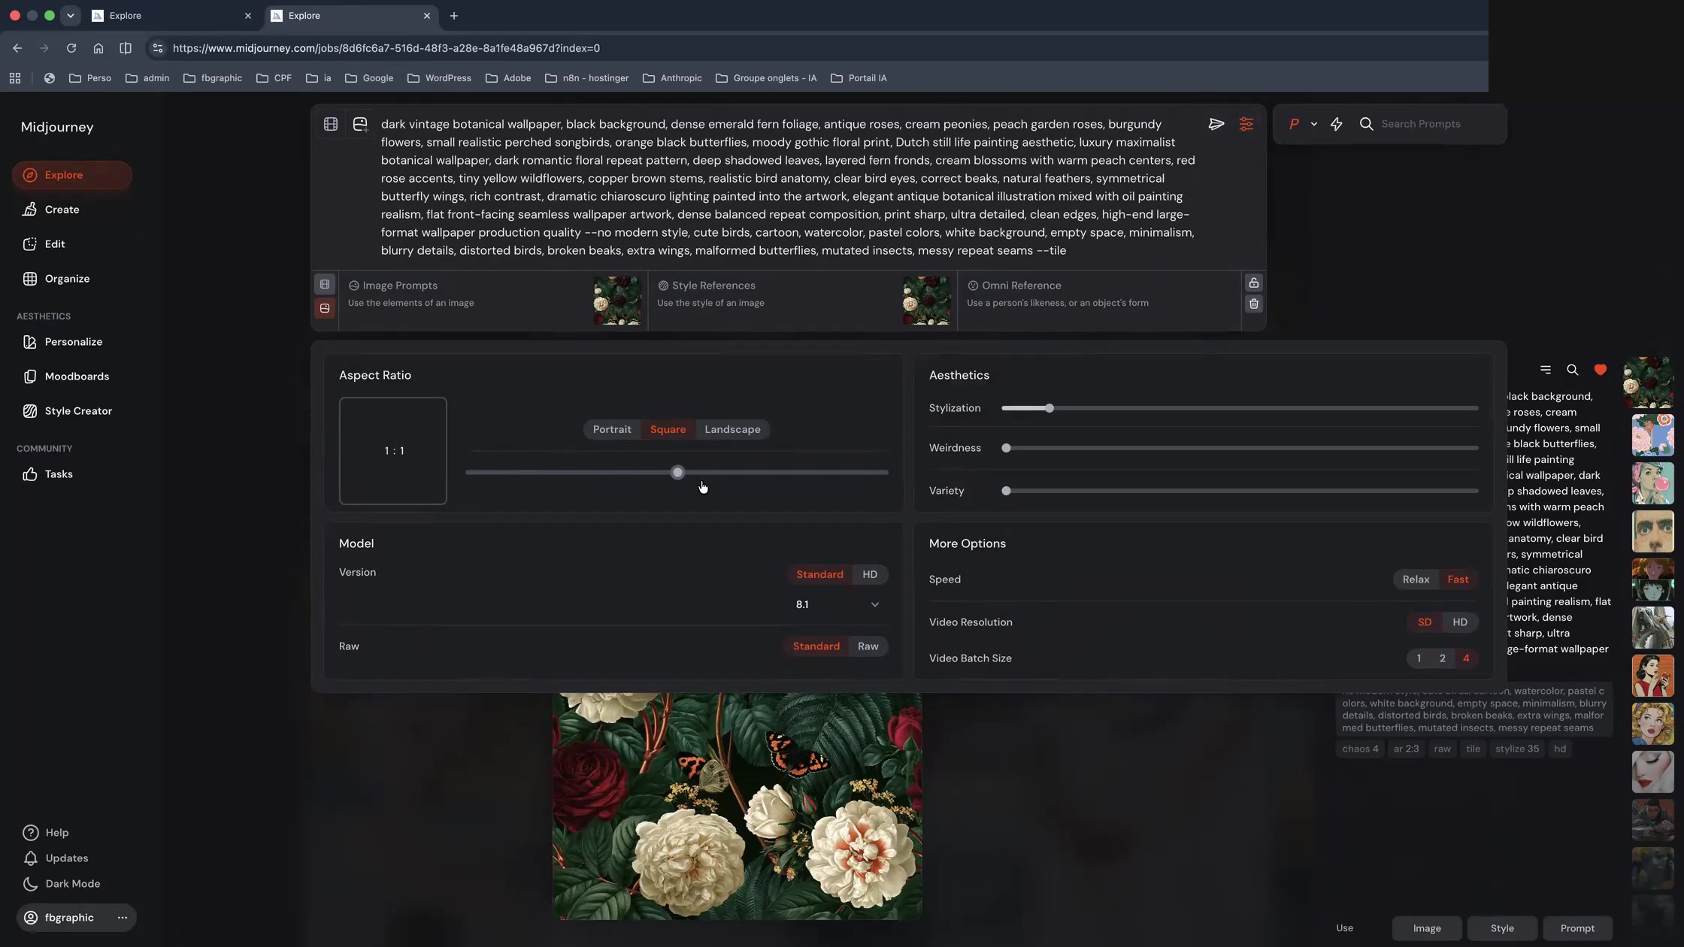Open the Adobe bookmarks folder
The height and width of the screenshot is (947, 1684).
pos(508,78)
